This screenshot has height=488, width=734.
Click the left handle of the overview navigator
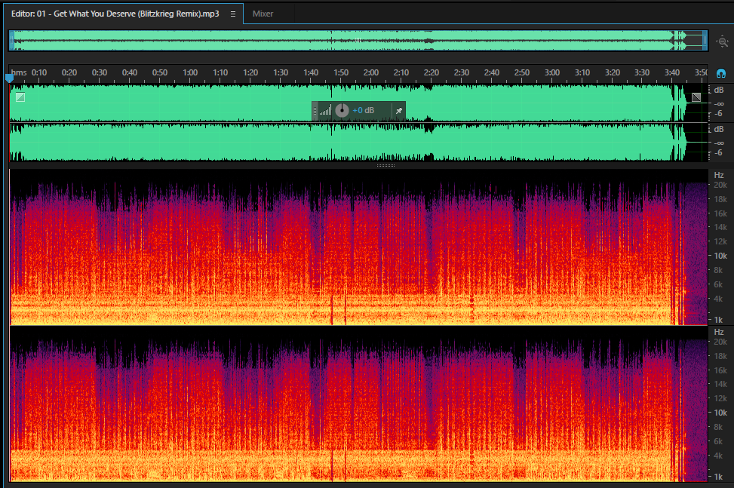[12, 41]
